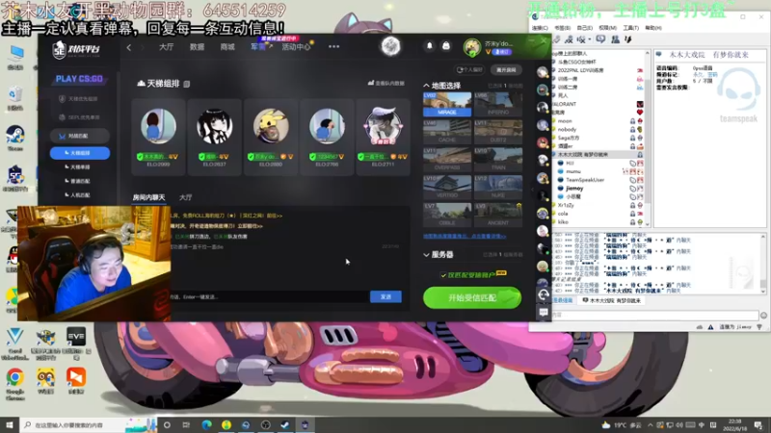The image size is (771, 433).
Task: Open the 权限(M) menu in TeamSpeak
Action: (x=608, y=28)
